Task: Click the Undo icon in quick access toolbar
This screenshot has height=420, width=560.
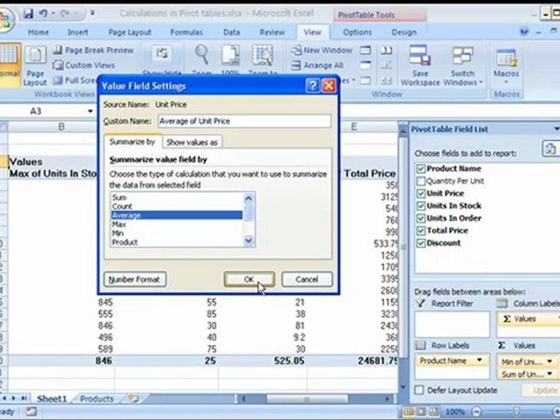Action: [x=43, y=13]
